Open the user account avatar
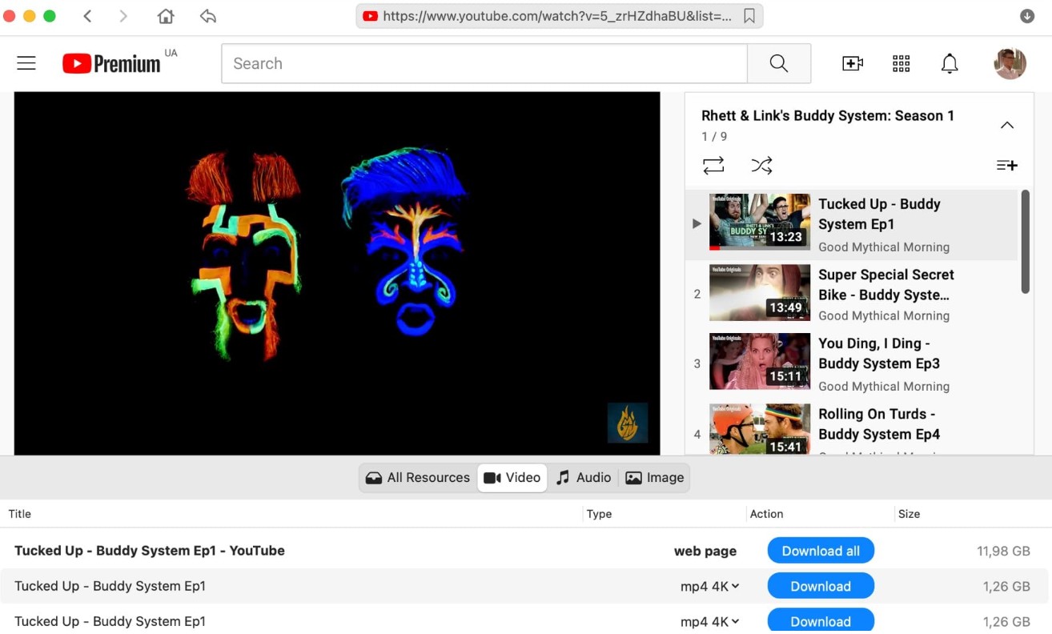 click(x=1010, y=63)
